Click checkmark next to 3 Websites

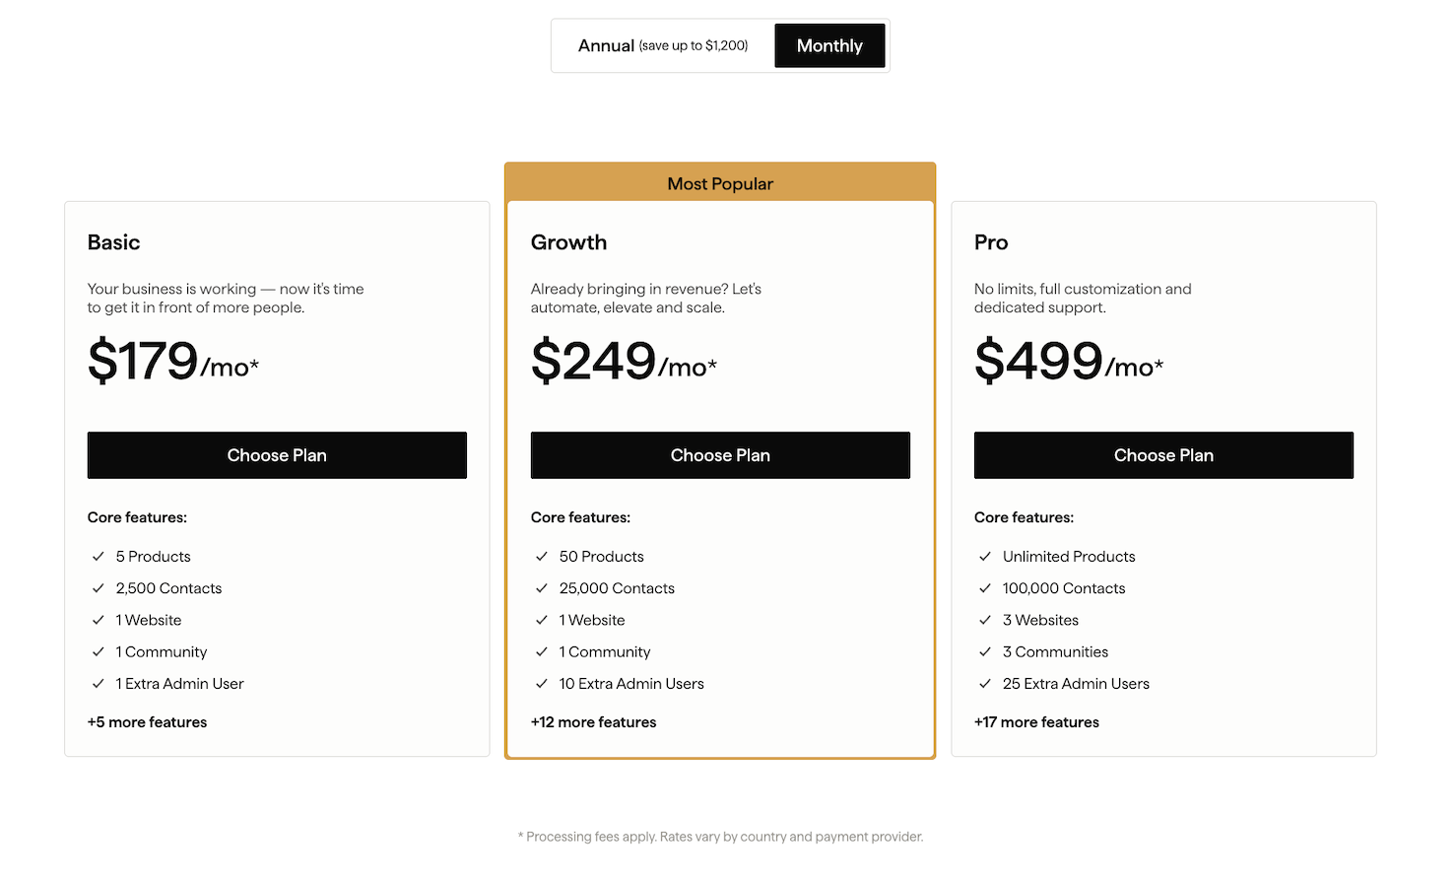[x=985, y=620]
